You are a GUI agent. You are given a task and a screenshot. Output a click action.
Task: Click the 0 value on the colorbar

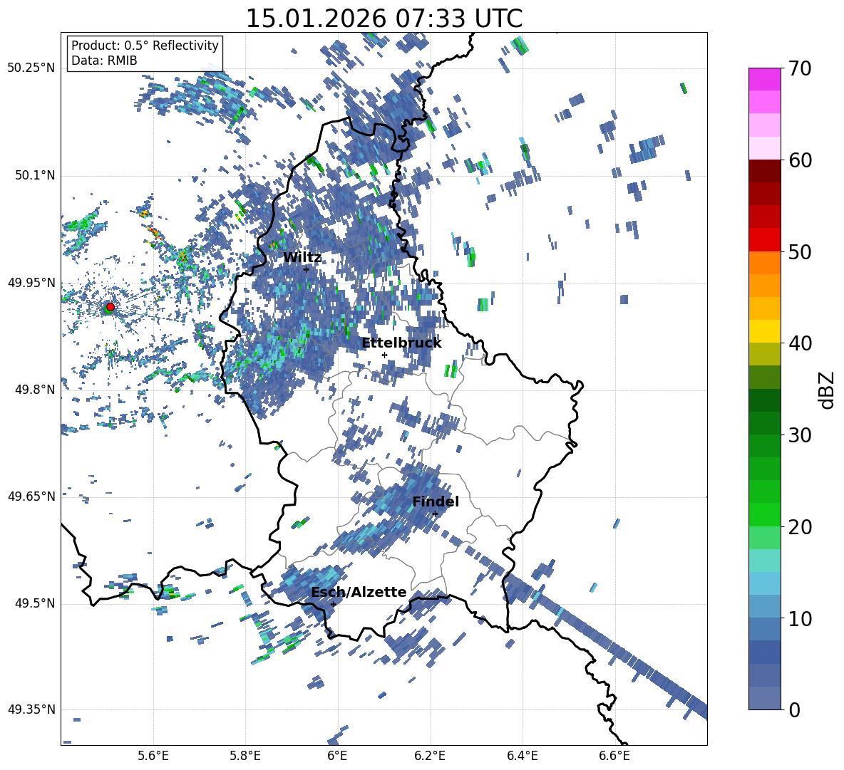[x=794, y=709]
